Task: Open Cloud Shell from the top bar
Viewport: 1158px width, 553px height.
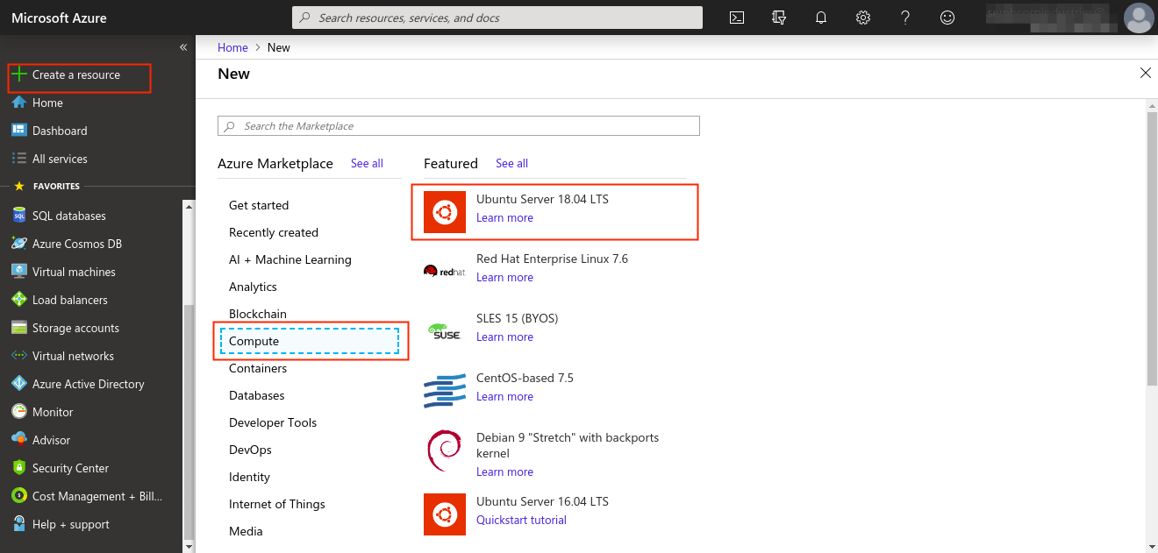Action: (x=737, y=18)
